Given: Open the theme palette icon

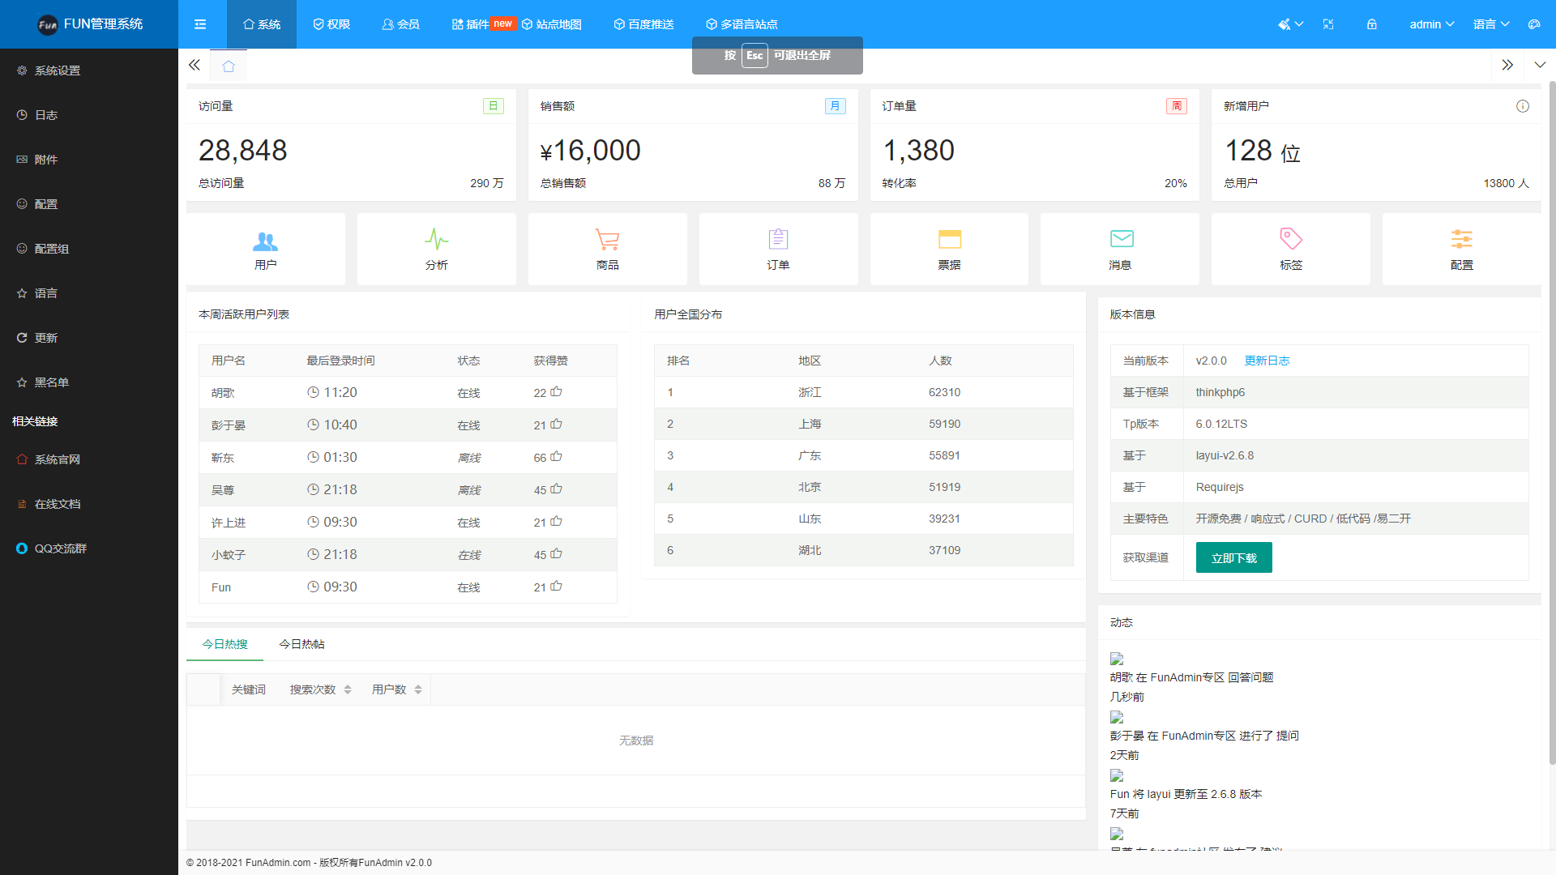Looking at the screenshot, I should point(1534,24).
